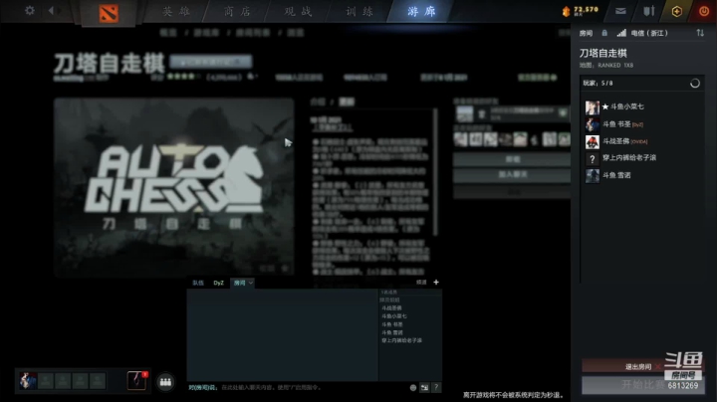
Task: Check the signal strength icon
Action: pos(621,33)
